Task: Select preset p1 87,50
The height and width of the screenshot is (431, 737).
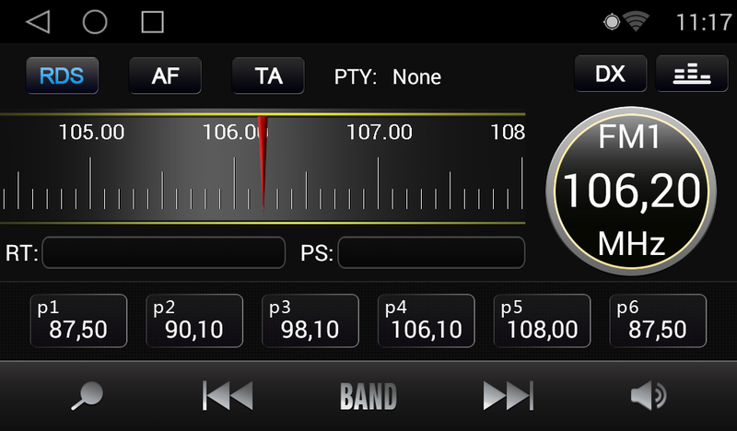Action: click(78, 321)
